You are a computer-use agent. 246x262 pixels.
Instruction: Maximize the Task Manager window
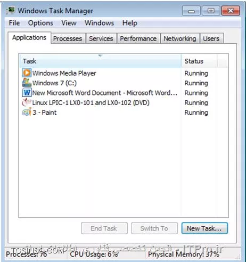coord(211,11)
